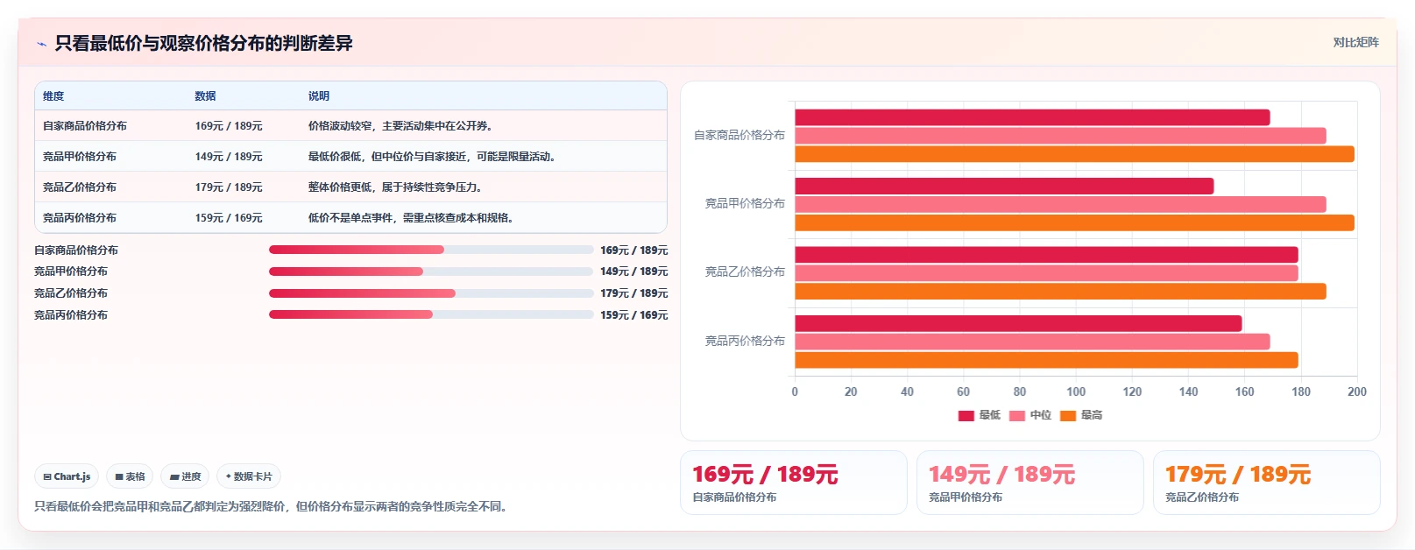1415x550 pixels.
Task: Click the 自家商品价格分布 progress bar
Action: (x=431, y=250)
